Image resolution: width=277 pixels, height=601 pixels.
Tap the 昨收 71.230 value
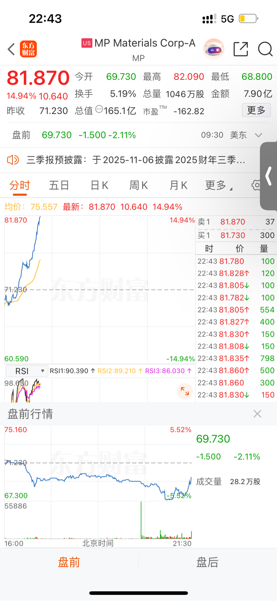point(37,111)
